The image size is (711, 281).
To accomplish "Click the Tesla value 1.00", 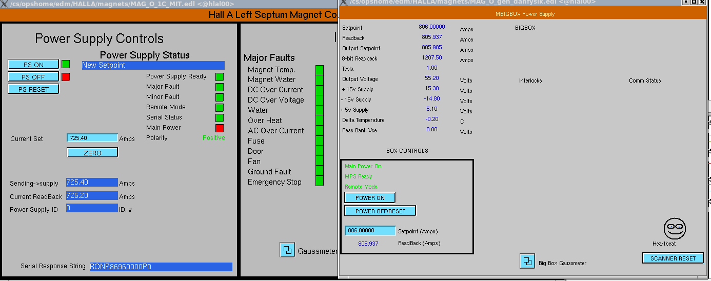I will (432, 68).
